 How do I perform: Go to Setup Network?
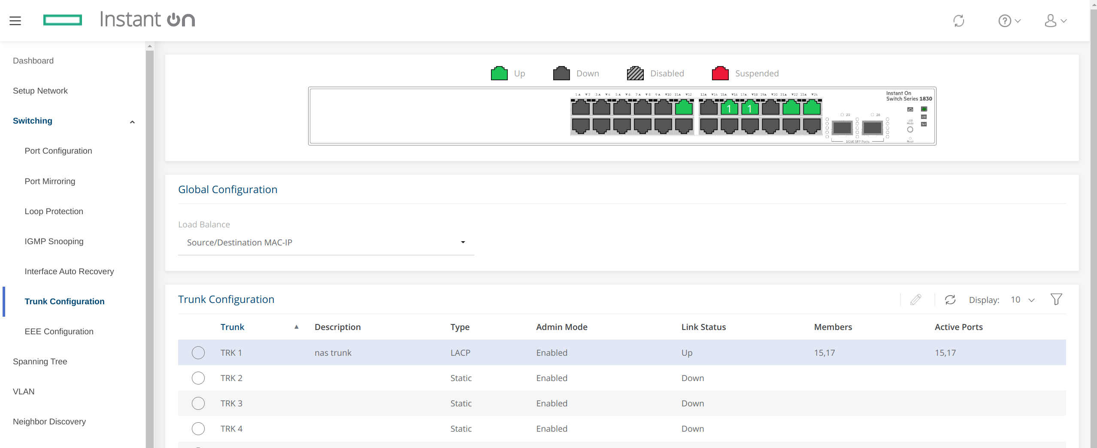click(x=40, y=91)
